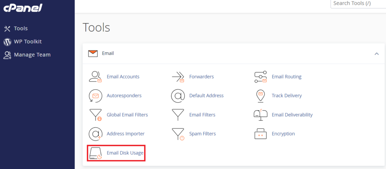The height and width of the screenshot is (169, 386).
Task: Click the Encryption lock icon
Action: point(260,134)
